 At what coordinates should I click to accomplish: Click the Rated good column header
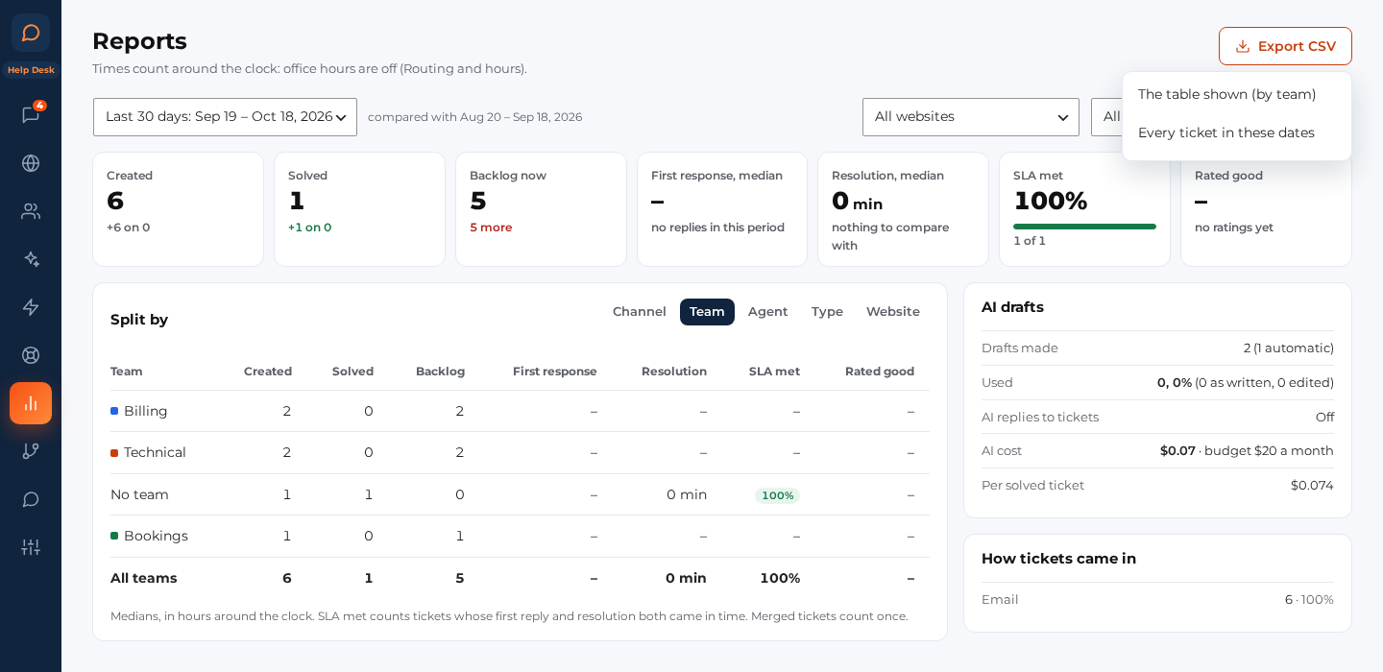pos(880,372)
